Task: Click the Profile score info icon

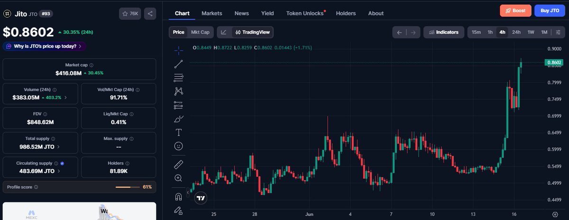Action: [36, 187]
